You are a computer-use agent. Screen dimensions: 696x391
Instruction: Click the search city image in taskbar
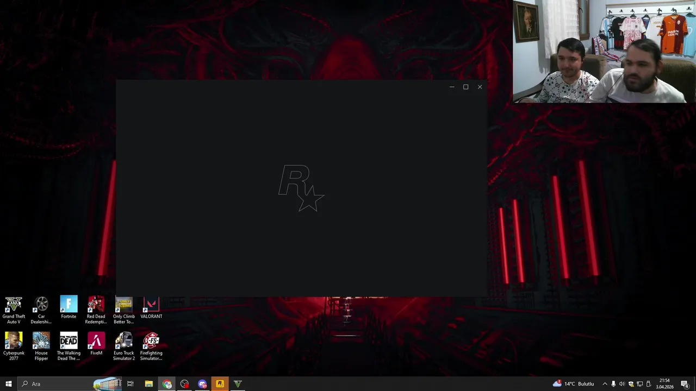point(107,384)
